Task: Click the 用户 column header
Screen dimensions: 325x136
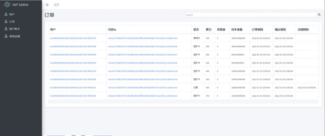Action: tap(53, 29)
